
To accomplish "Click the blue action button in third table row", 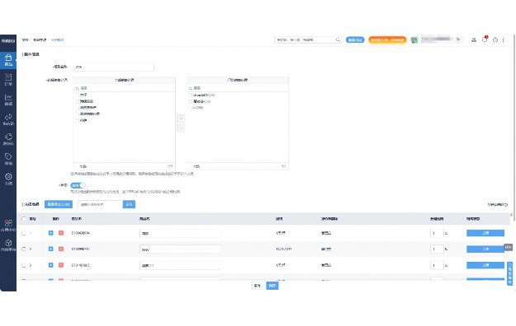I will click(485, 265).
